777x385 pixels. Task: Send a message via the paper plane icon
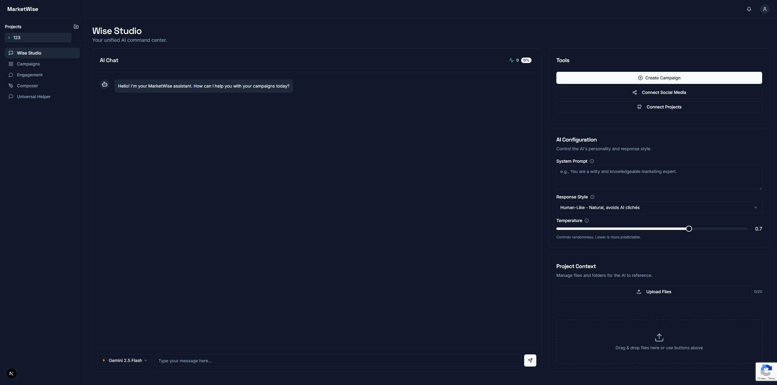(530, 360)
